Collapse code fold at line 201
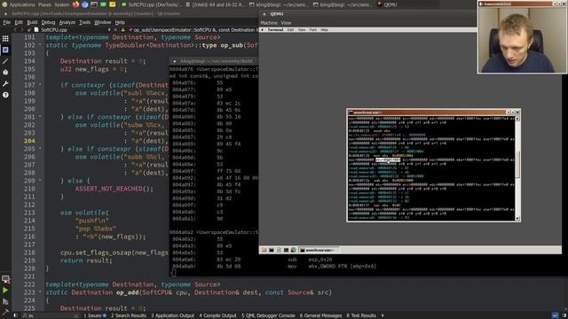Viewport: 568px width, 319px height. tap(40, 116)
